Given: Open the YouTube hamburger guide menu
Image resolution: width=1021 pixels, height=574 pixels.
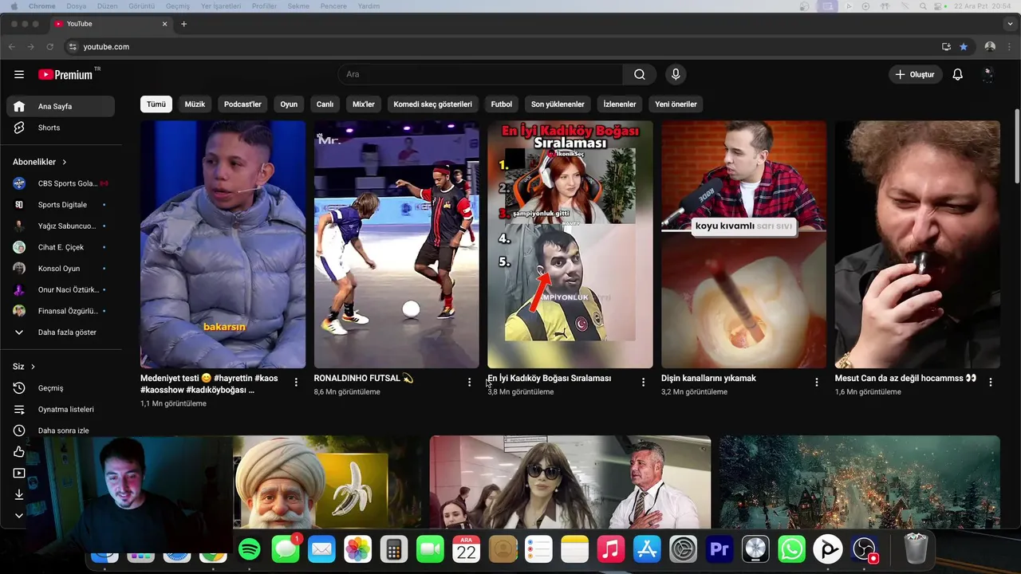Looking at the screenshot, I should (x=19, y=74).
